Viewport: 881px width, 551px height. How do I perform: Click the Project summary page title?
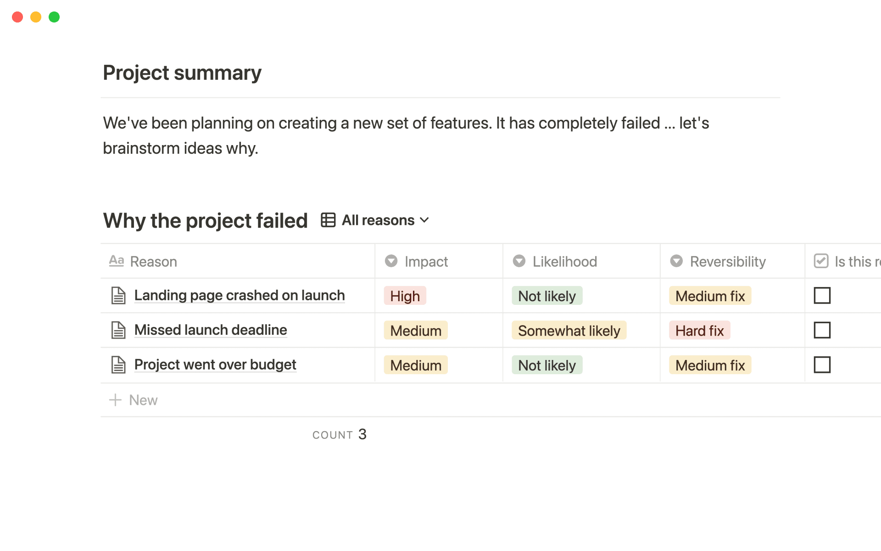182,73
